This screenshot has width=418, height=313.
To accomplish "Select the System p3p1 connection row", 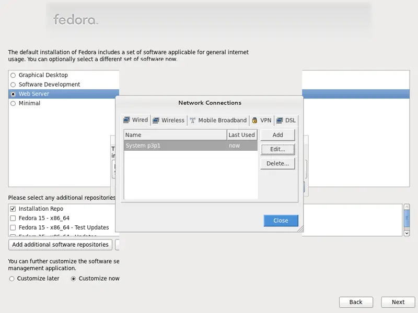I will (x=191, y=146).
